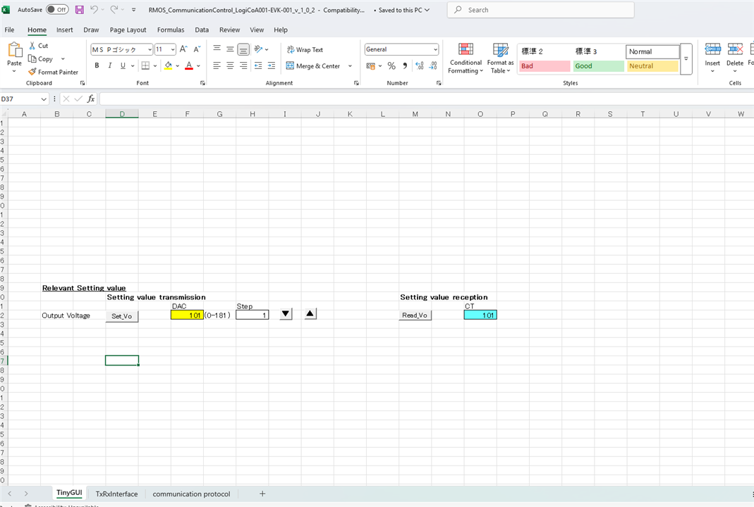
Task: Switch to the TxRxInterface sheet tab
Action: point(116,494)
